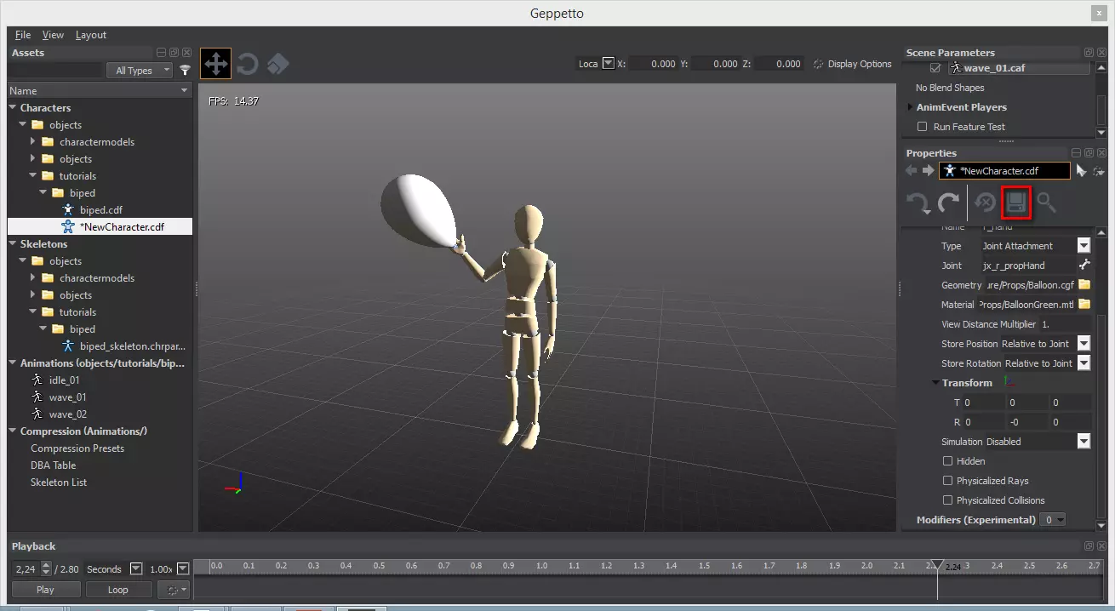Image resolution: width=1115 pixels, height=611 pixels.
Task: Open the Layout menu
Action: click(x=91, y=35)
